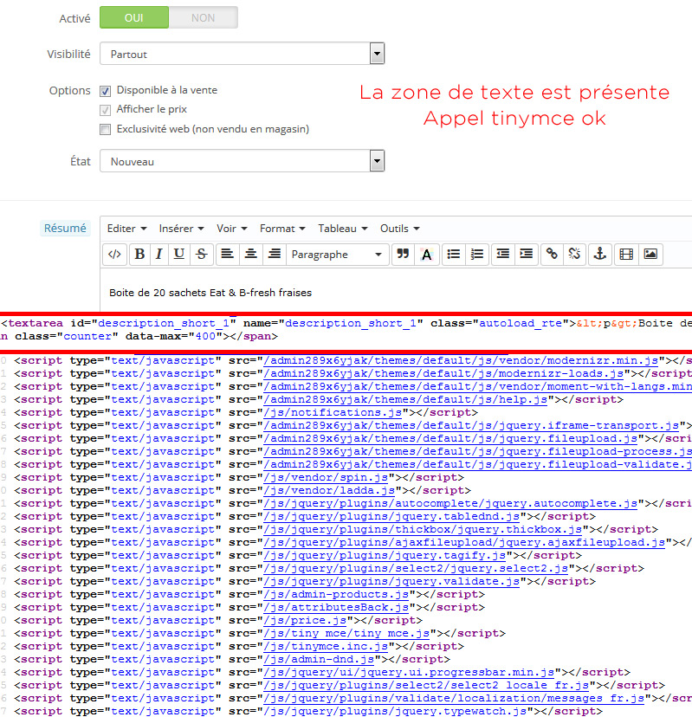Set Activé to OUI
This screenshot has height=717, width=692.
click(x=134, y=18)
